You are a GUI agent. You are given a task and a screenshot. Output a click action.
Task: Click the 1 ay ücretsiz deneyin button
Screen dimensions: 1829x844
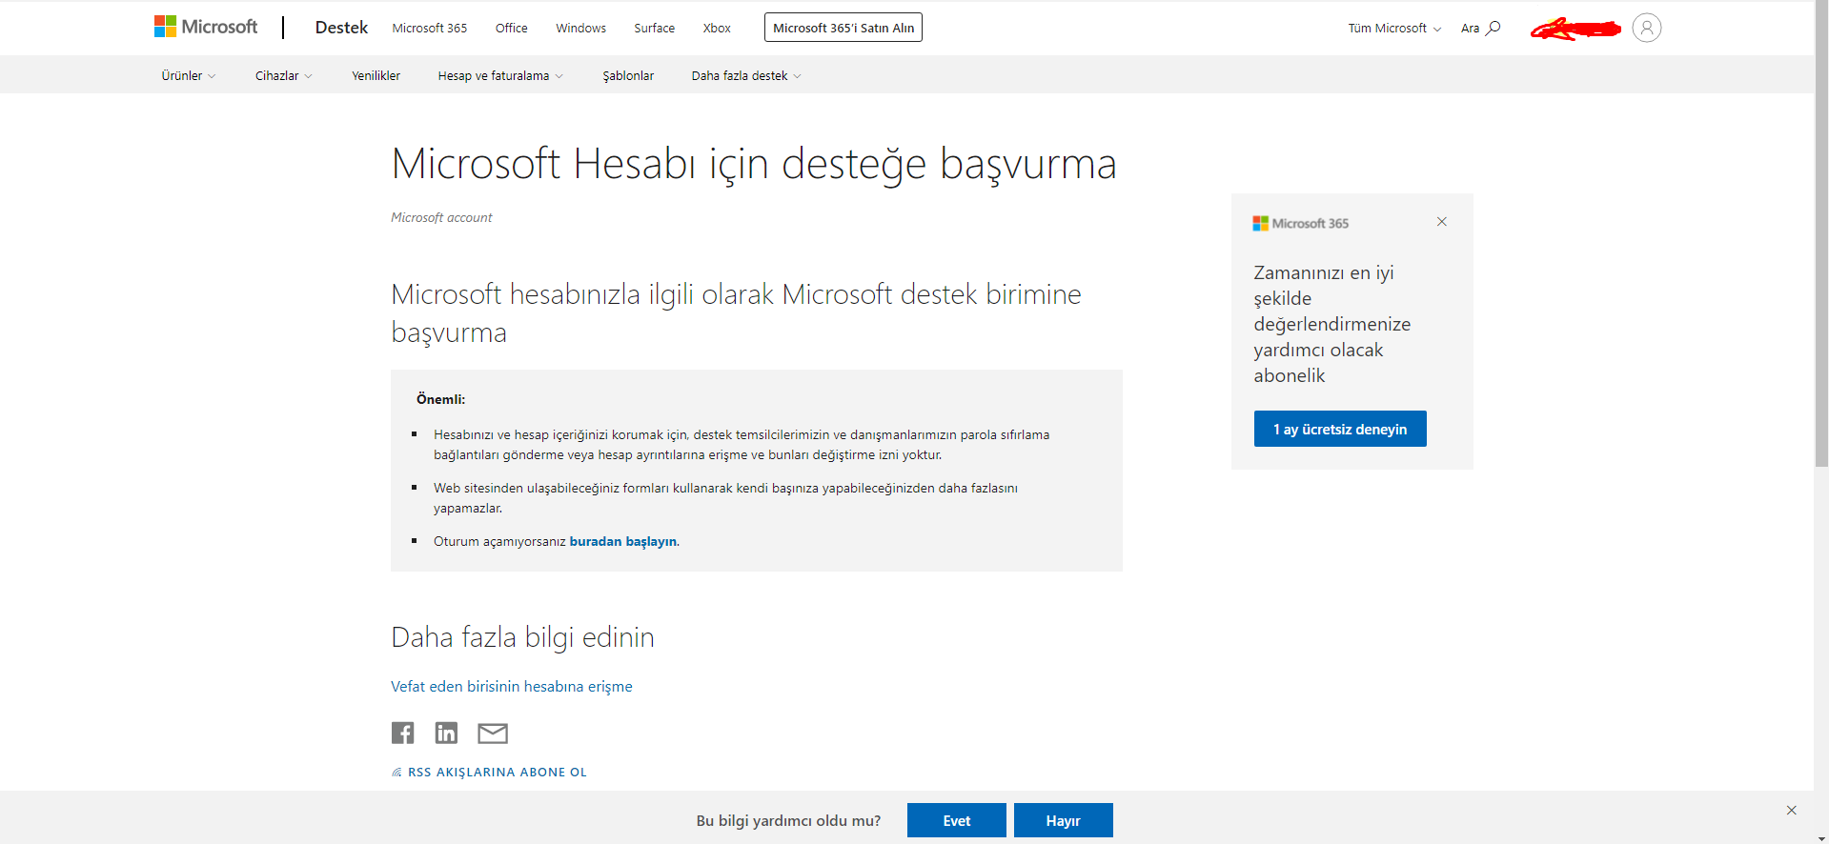pyautogui.click(x=1340, y=429)
